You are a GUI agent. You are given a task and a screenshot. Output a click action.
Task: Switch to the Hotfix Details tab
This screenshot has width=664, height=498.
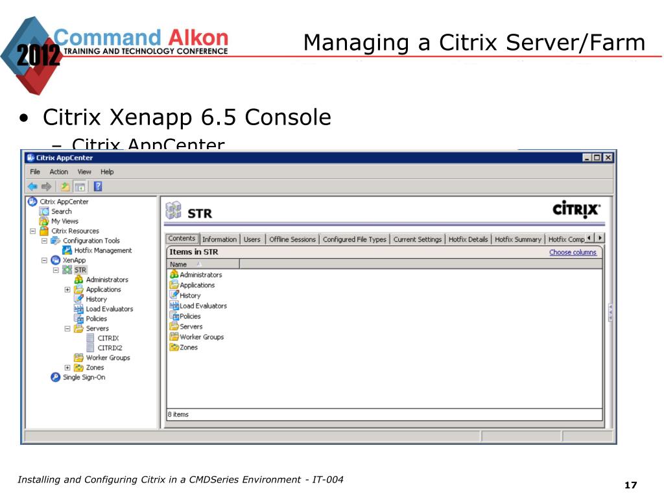click(468, 239)
